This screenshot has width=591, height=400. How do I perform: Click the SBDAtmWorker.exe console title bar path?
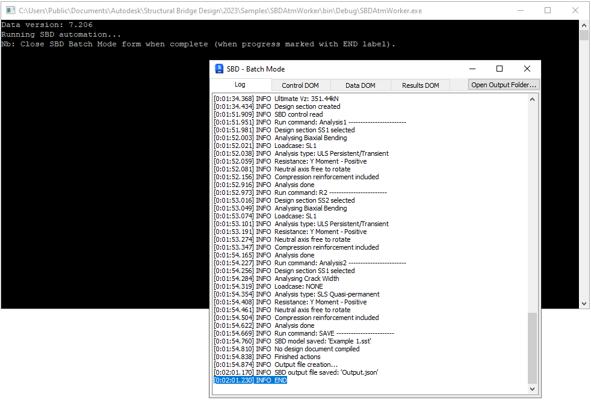coord(220,11)
